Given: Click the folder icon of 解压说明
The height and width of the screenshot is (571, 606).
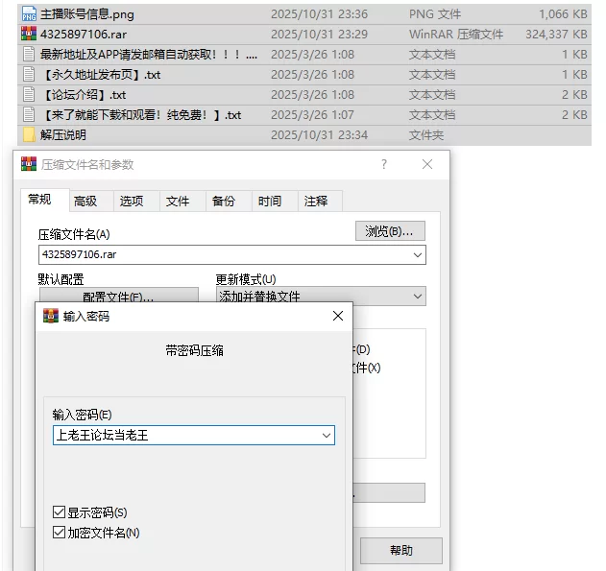Looking at the screenshot, I should [29, 134].
